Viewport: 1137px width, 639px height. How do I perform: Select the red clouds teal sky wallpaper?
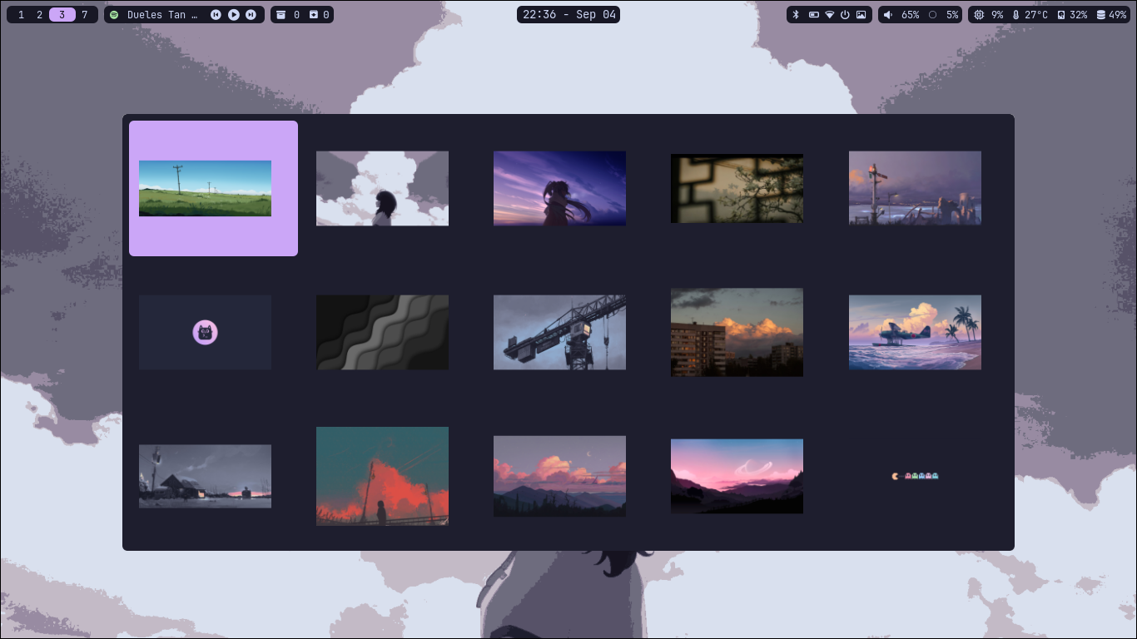point(382,476)
